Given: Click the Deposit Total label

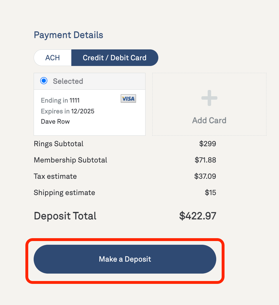Looking at the screenshot, I should point(65,216).
